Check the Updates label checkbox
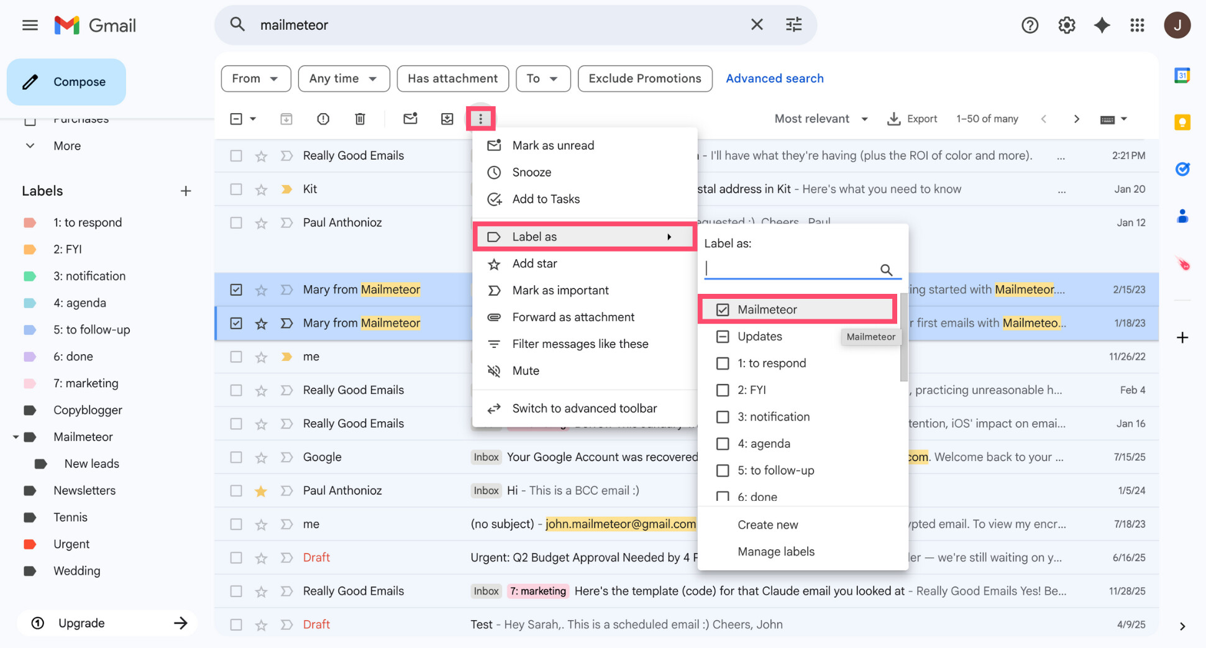This screenshot has height=648, width=1206. pyautogui.click(x=723, y=336)
